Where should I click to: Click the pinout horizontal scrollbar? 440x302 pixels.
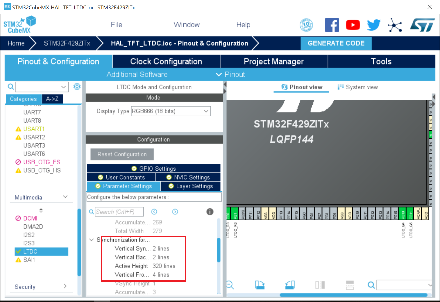click(x=353, y=295)
